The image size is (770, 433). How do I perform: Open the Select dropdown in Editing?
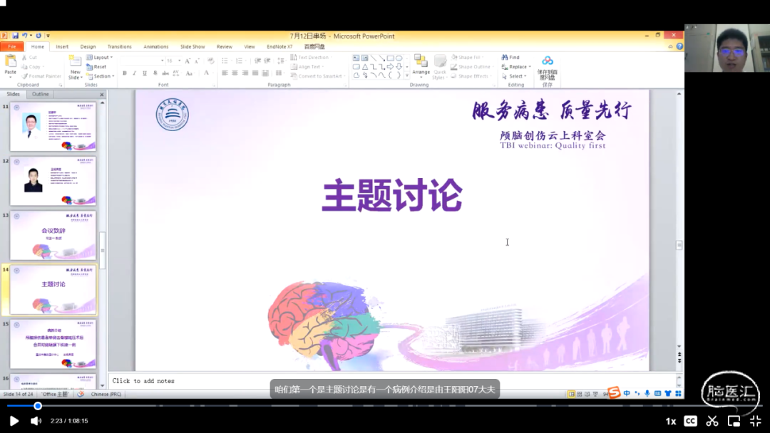pyautogui.click(x=514, y=76)
